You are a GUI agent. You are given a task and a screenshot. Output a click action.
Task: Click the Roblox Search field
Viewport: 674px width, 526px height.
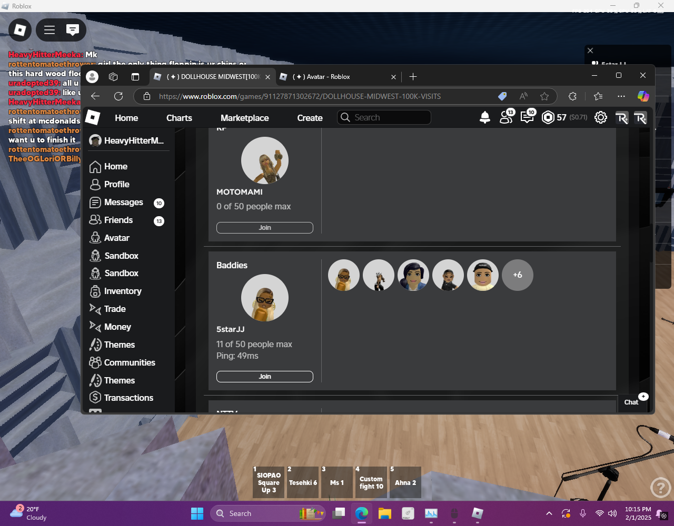[384, 117]
